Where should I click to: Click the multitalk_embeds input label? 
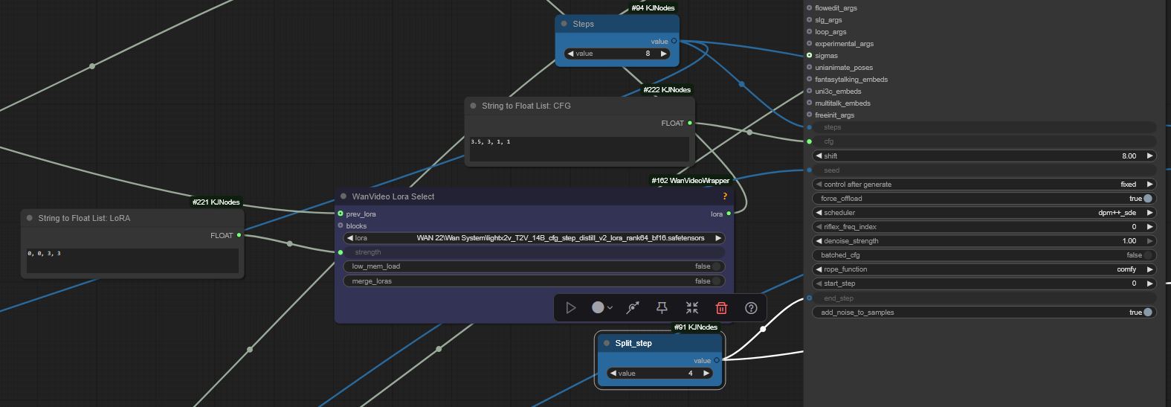(842, 103)
